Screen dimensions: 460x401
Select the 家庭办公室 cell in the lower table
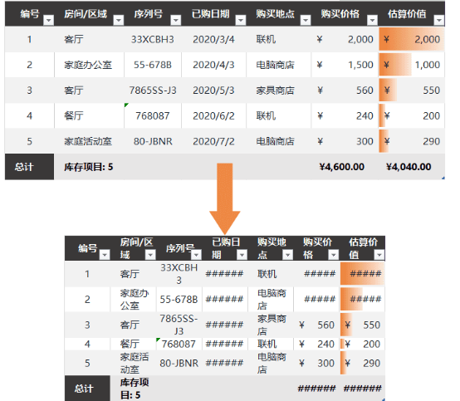pos(134,299)
